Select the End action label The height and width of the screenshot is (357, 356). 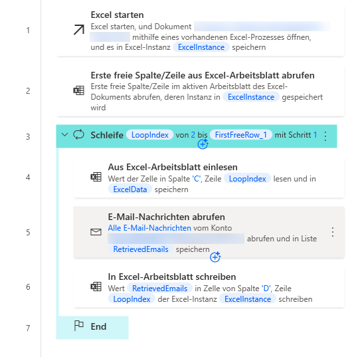[x=98, y=326]
